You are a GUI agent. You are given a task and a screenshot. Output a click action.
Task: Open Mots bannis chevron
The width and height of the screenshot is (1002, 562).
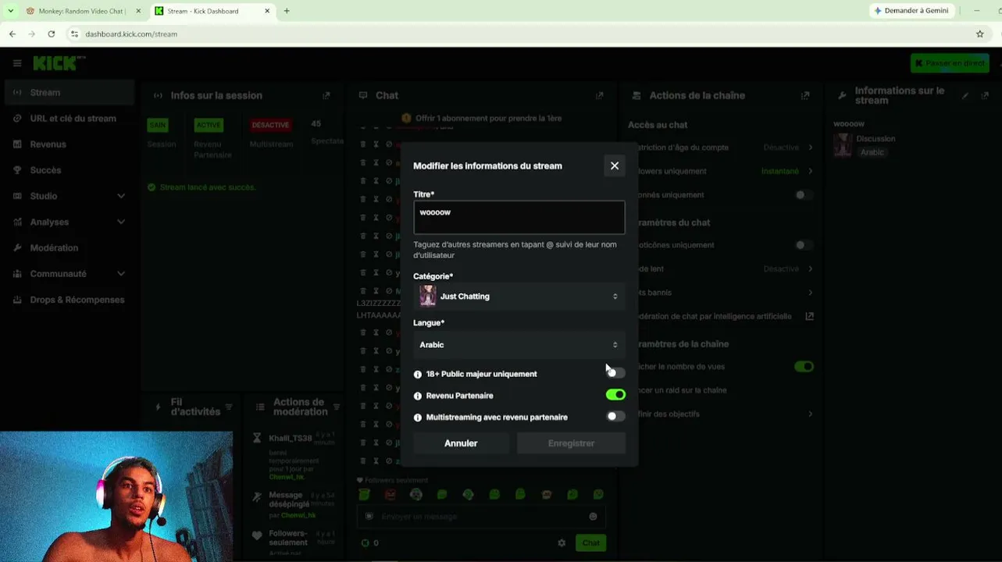(810, 293)
